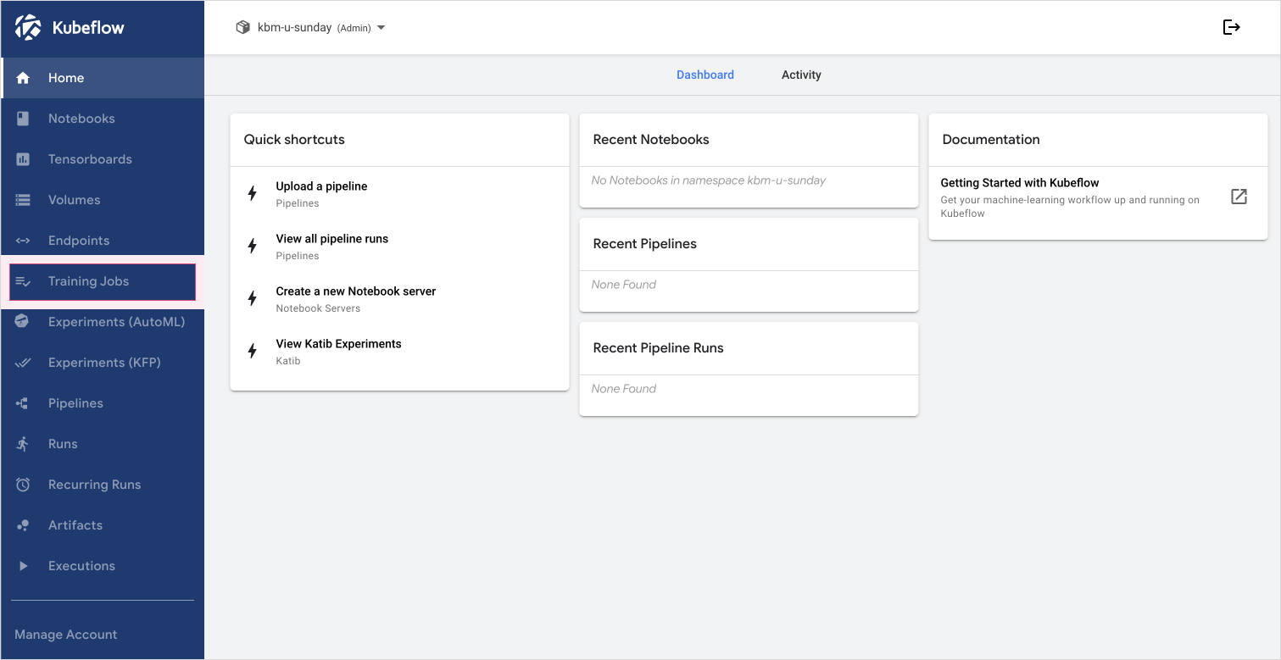Viewport: 1281px width, 660px height.
Task: Click the Quick shortcuts heading
Action: (x=294, y=140)
